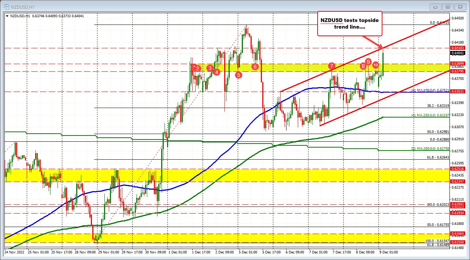Viewport: 470px width, 260px height.
Task: Click the red 0.61550 price label
Action: pyautogui.click(x=458, y=242)
